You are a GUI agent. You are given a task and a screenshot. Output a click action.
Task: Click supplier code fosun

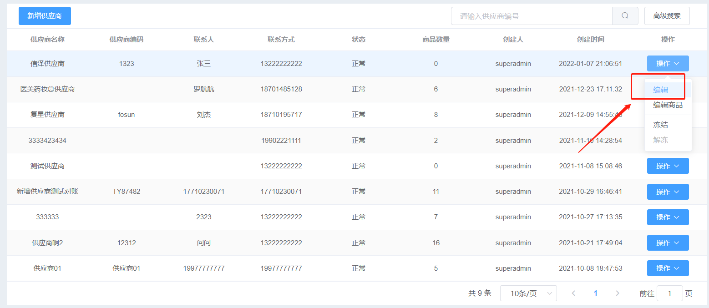pyautogui.click(x=127, y=115)
